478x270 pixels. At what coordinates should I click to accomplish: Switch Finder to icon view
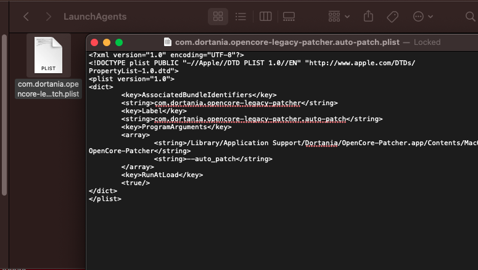(x=218, y=17)
